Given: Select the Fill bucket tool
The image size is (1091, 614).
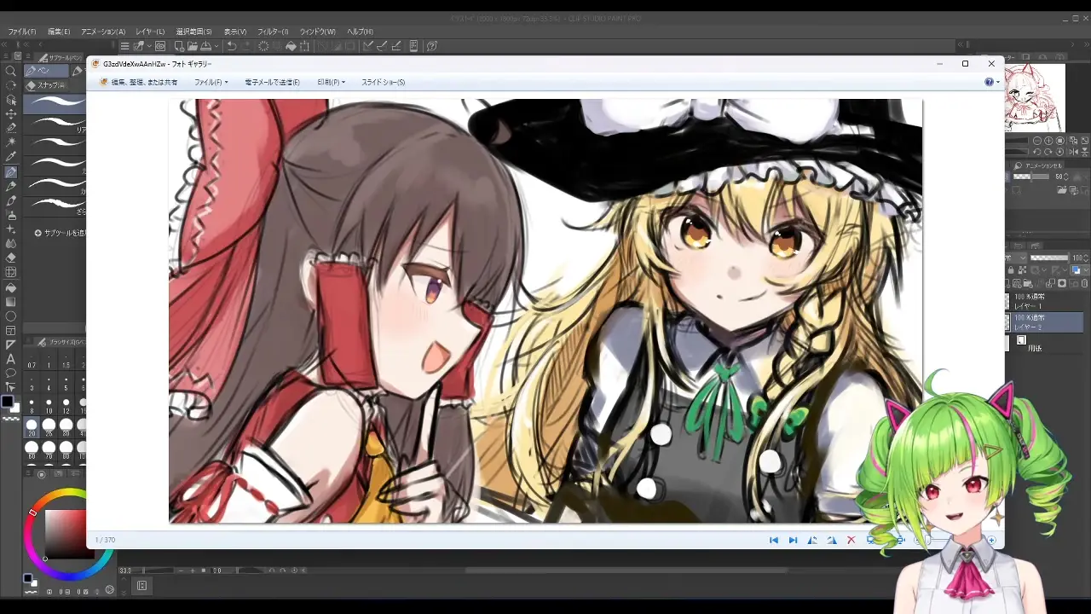Looking at the screenshot, I should point(11,287).
